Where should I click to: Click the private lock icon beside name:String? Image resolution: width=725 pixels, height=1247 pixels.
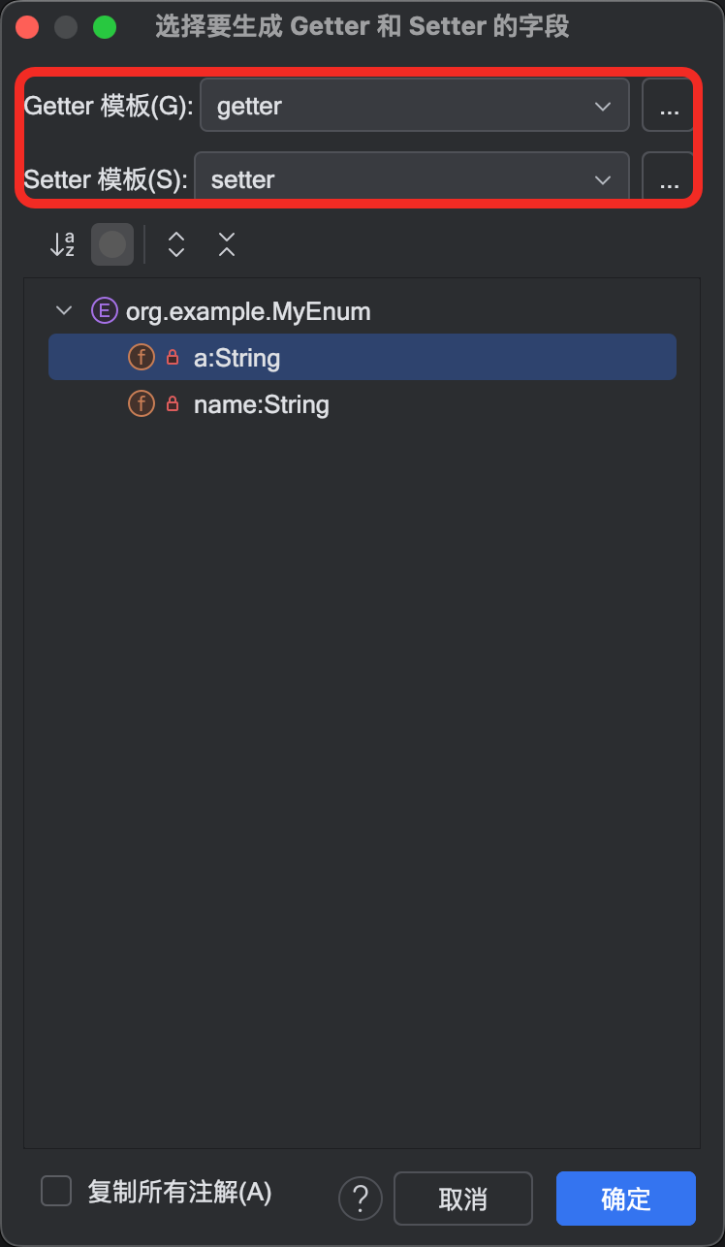(173, 404)
